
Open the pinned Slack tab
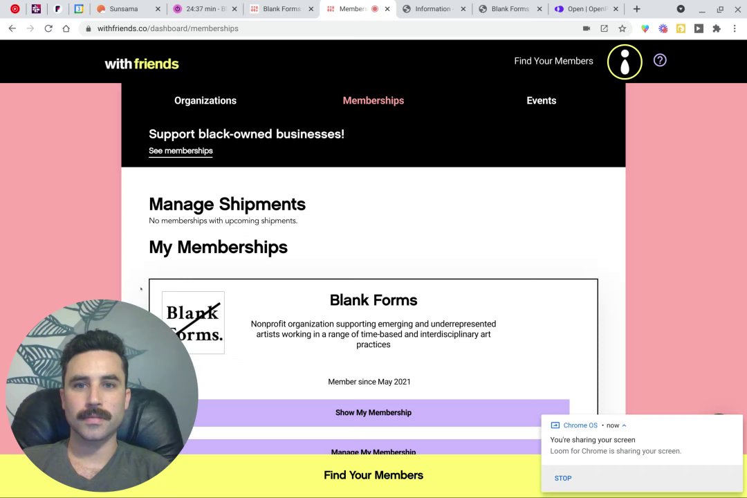pyautogui.click(x=36, y=8)
